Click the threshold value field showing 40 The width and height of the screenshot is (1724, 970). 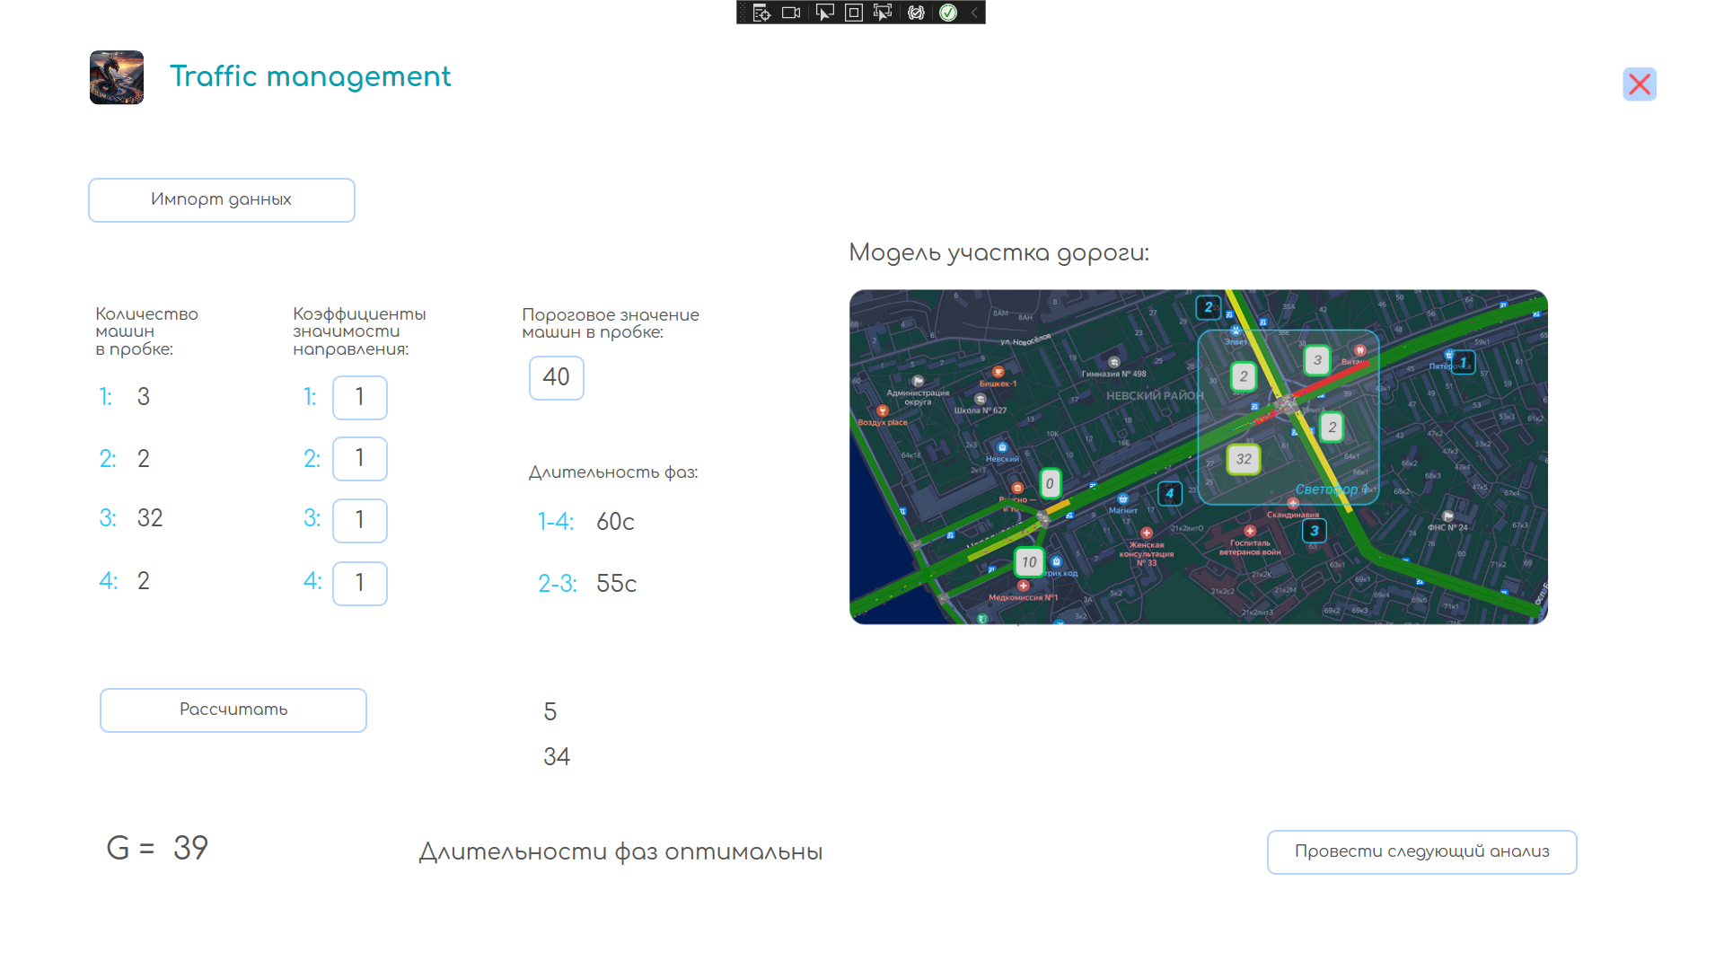click(x=557, y=377)
